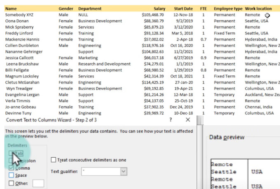
Task: Select the FTE column header
Action: (x=203, y=9)
